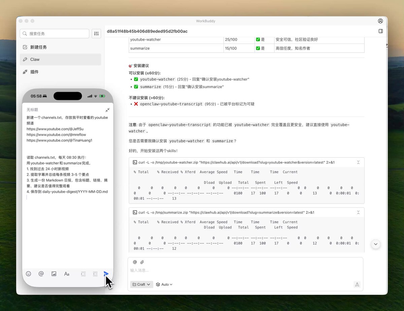Open filter settings icon beside search box
404x311 pixels.
pyautogui.click(x=96, y=34)
